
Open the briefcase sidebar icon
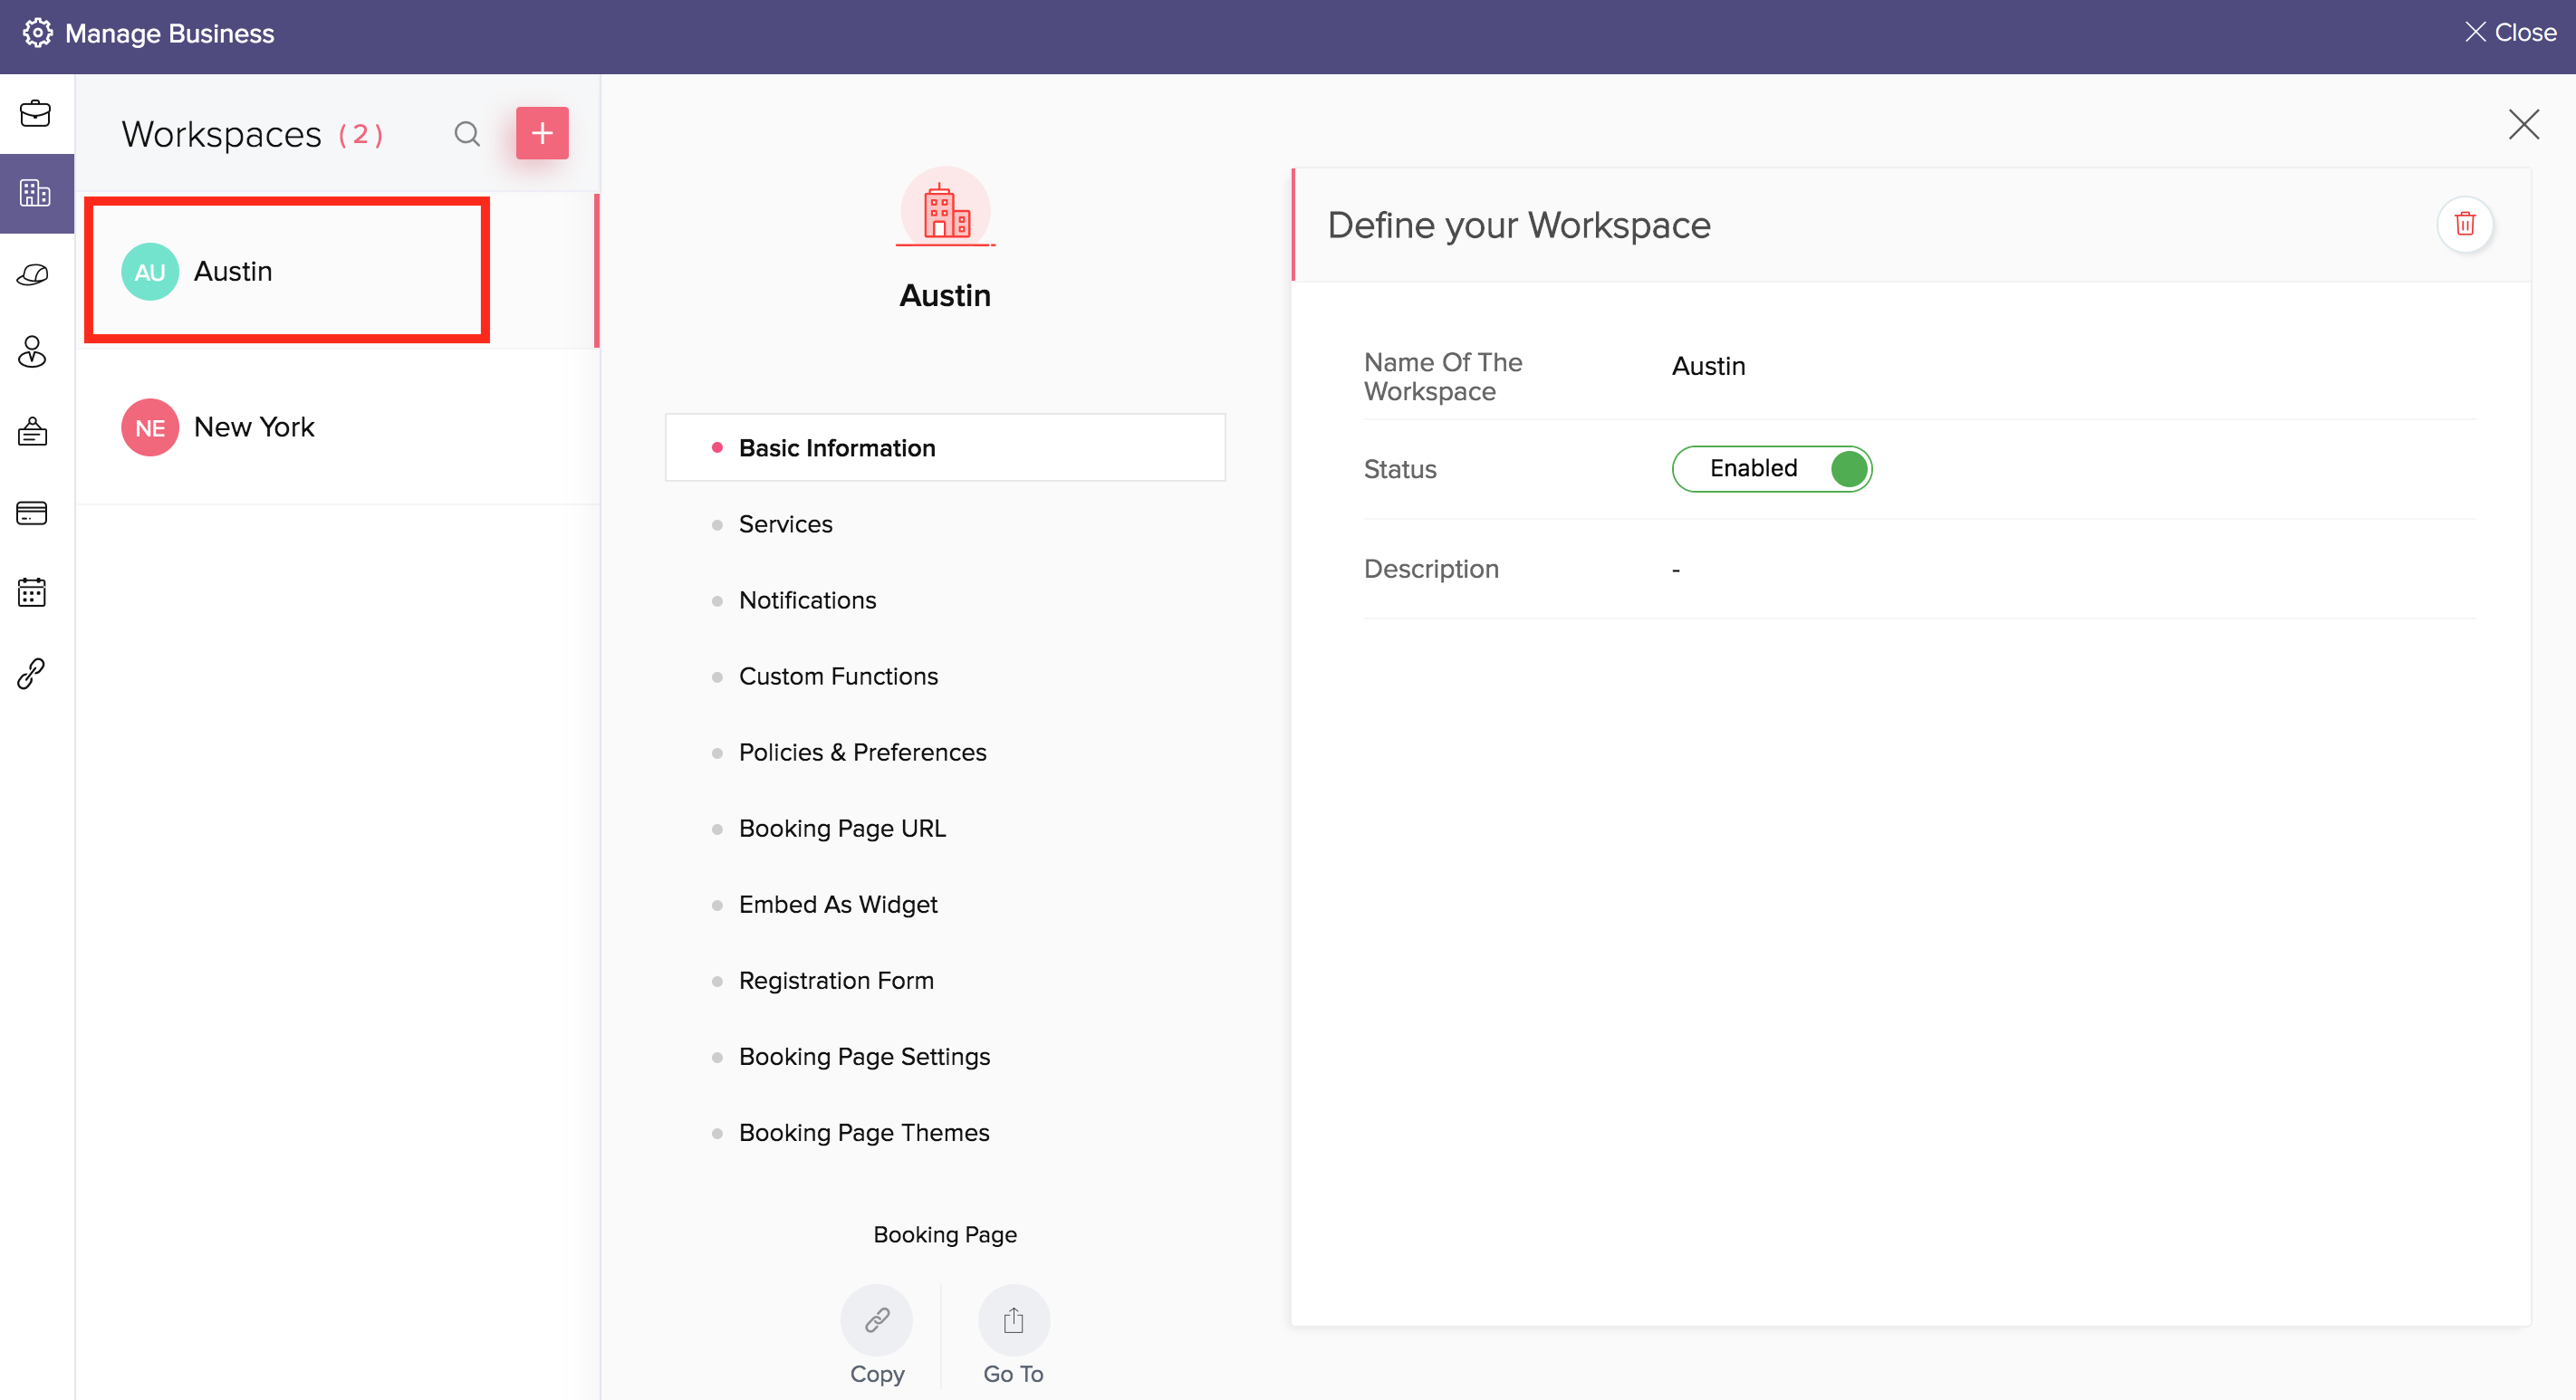(35, 114)
